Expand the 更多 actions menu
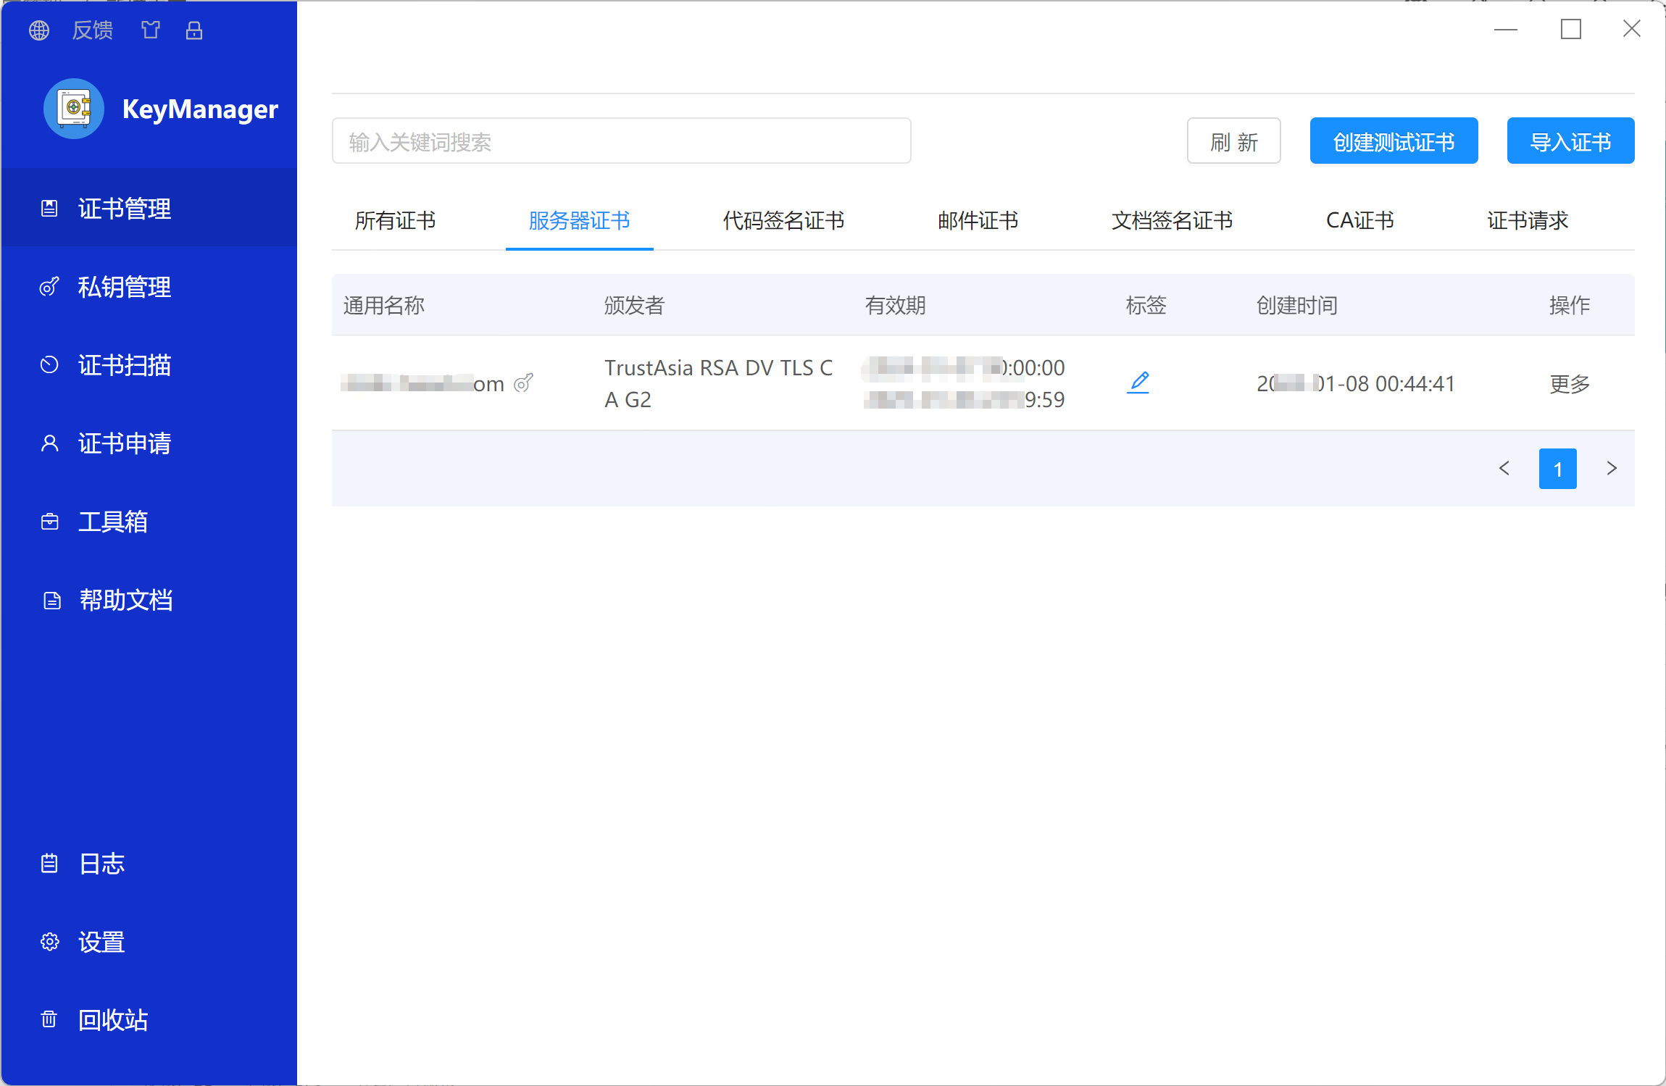 [1569, 383]
